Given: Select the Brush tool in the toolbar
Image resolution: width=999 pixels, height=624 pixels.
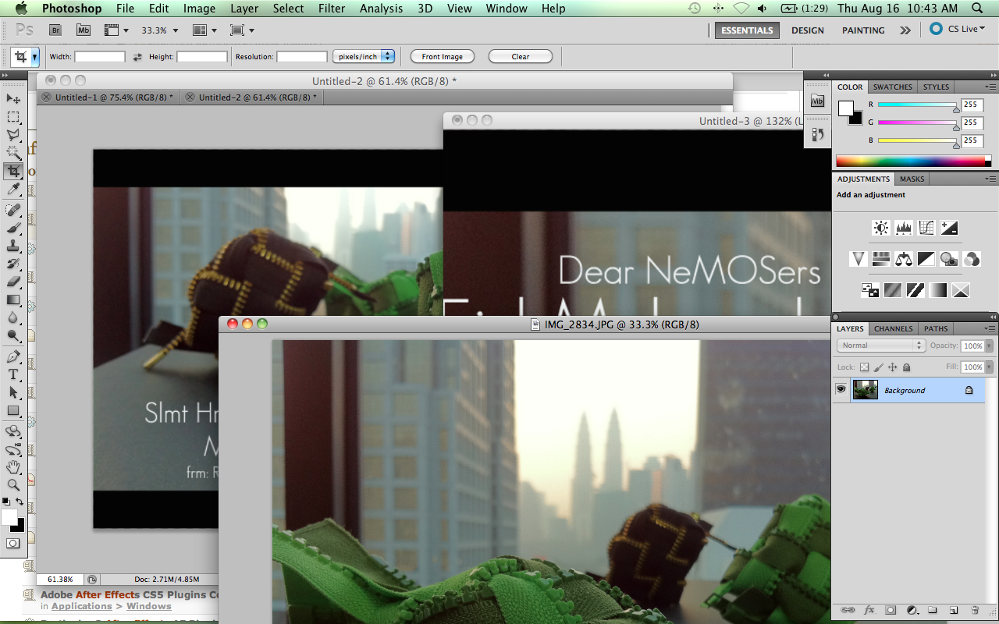Looking at the screenshot, I should click(x=13, y=228).
